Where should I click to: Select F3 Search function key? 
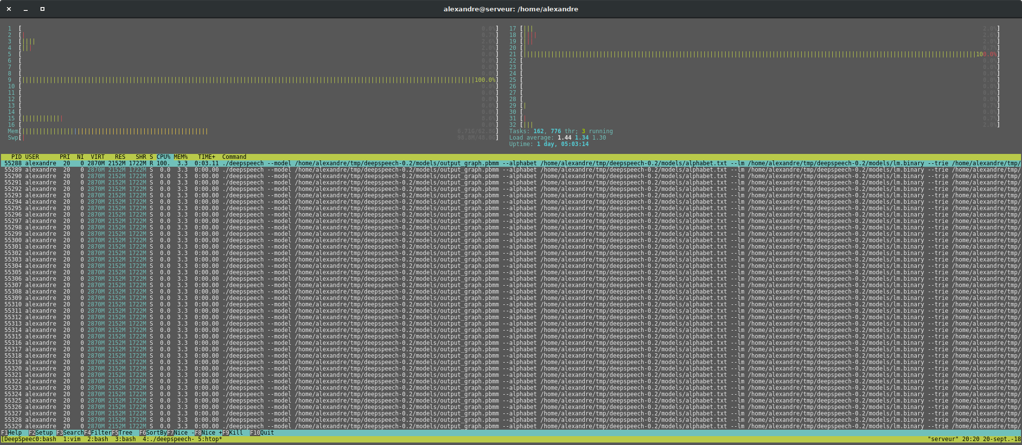70,433
